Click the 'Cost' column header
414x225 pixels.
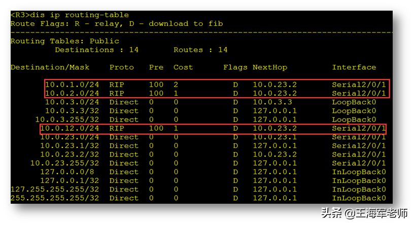pos(183,67)
